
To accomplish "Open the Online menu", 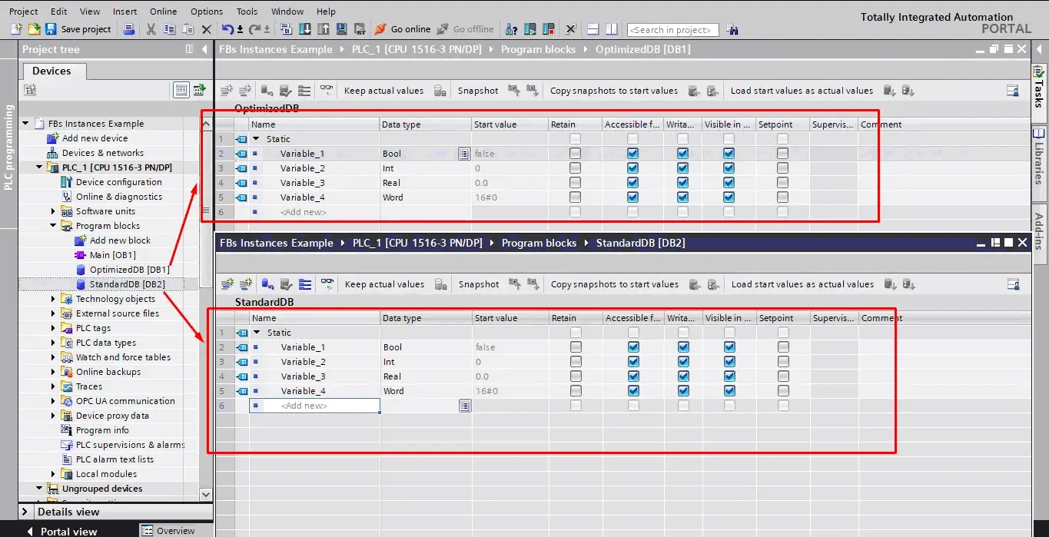I will [163, 12].
